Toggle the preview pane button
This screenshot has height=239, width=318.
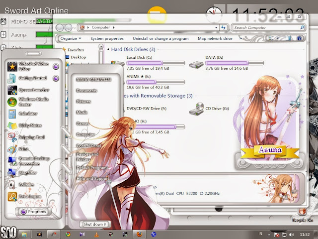(288, 38)
